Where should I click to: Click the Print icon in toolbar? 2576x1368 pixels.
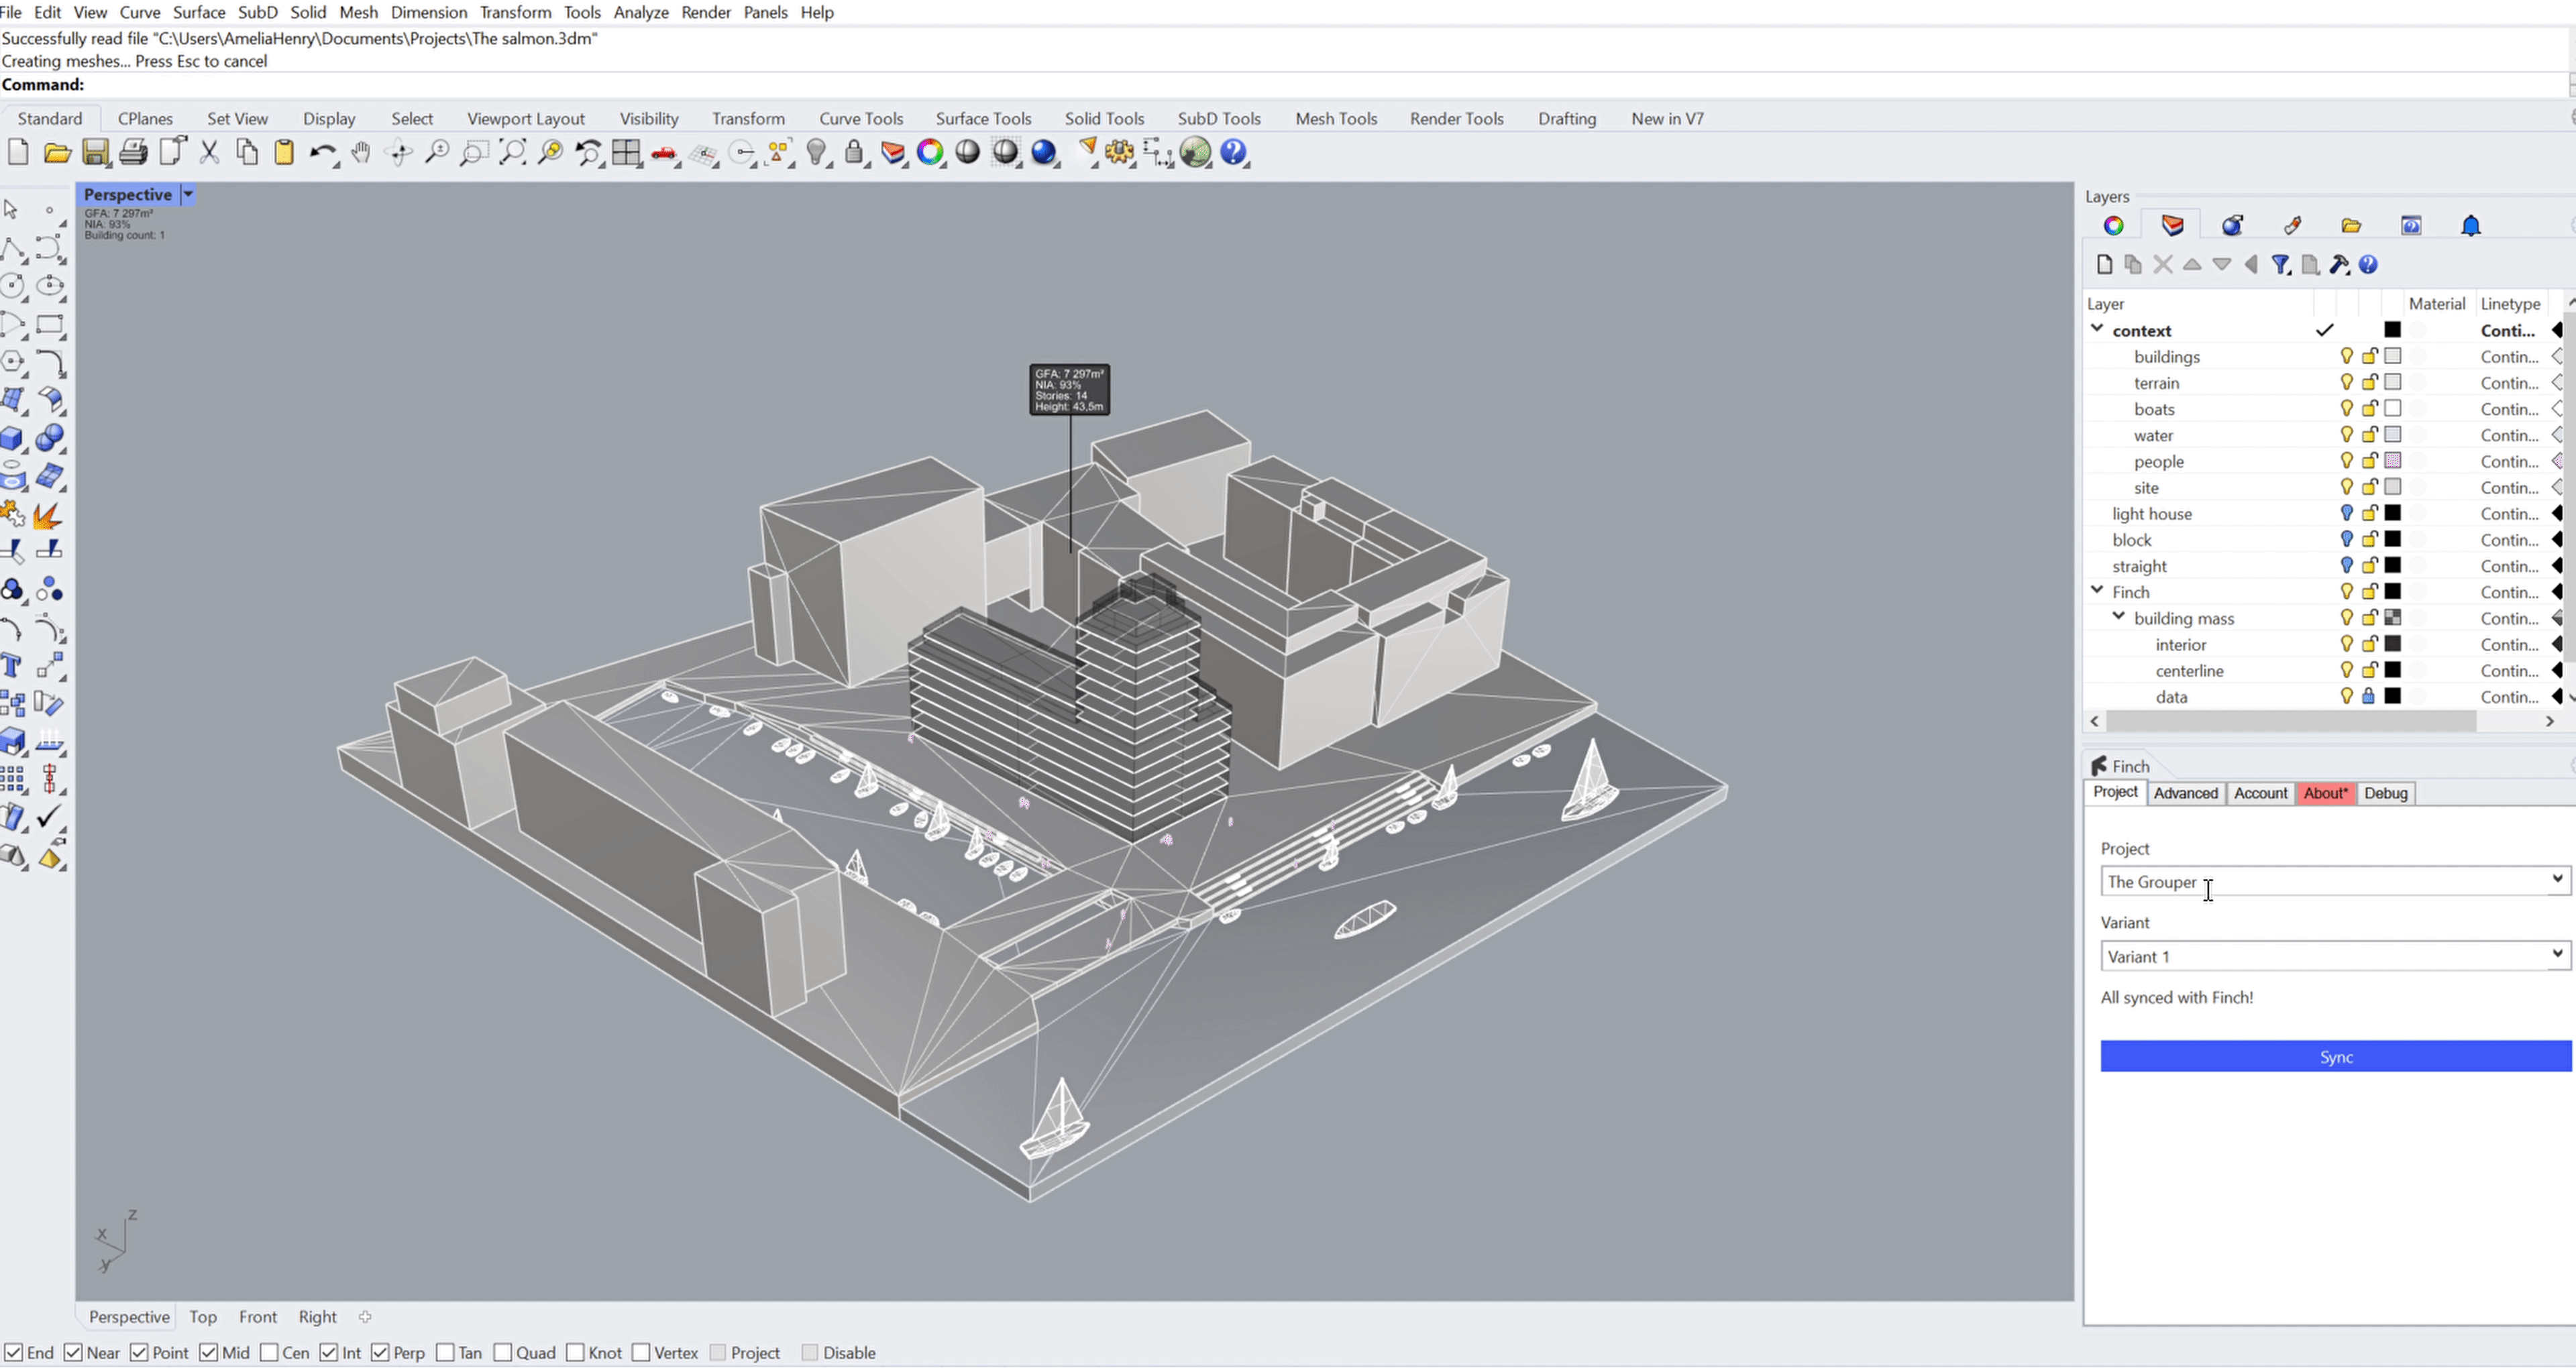click(x=133, y=152)
